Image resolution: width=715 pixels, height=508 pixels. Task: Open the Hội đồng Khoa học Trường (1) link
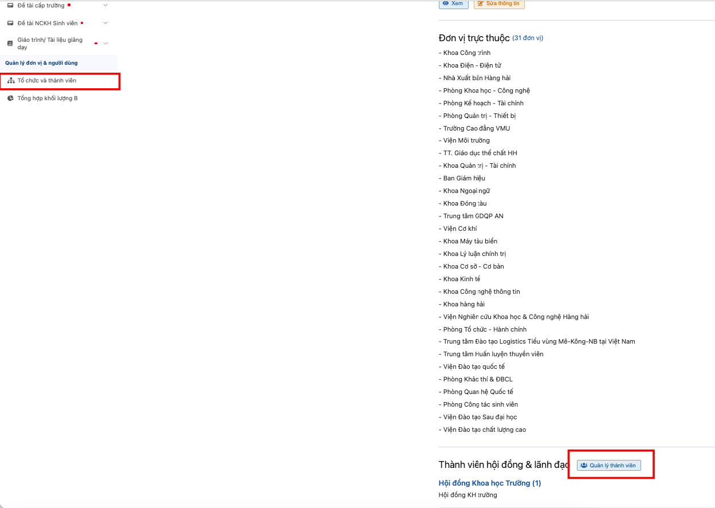(490, 483)
